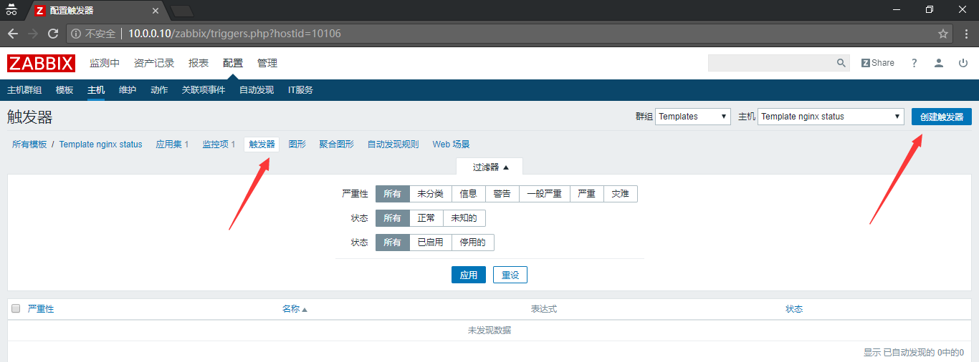The width and height of the screenshot is (979, 362).
Task: Open 所有模板 breadcrumb link
Action: pyautogui.click(x=29, y=145)
